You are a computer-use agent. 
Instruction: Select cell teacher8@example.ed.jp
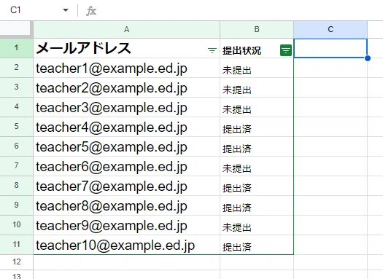pyautogui.click(x=126, y=205)
